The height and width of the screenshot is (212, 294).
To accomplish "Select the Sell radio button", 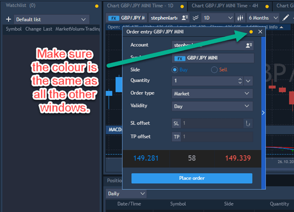I will pos(214,70).
